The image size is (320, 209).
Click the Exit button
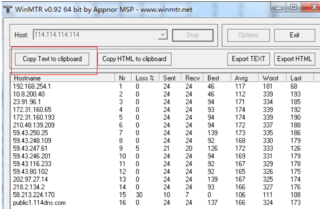point(295,35)
